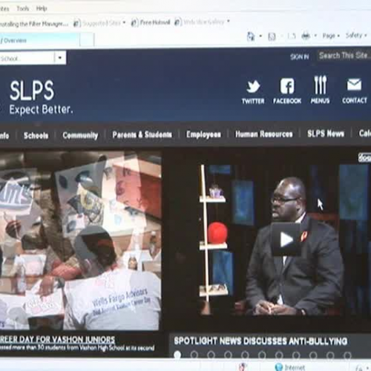The height and width of the screenshot is (371, 371).
Task: Open the Parents & Students navigation menu
Action: coord(142,134)
